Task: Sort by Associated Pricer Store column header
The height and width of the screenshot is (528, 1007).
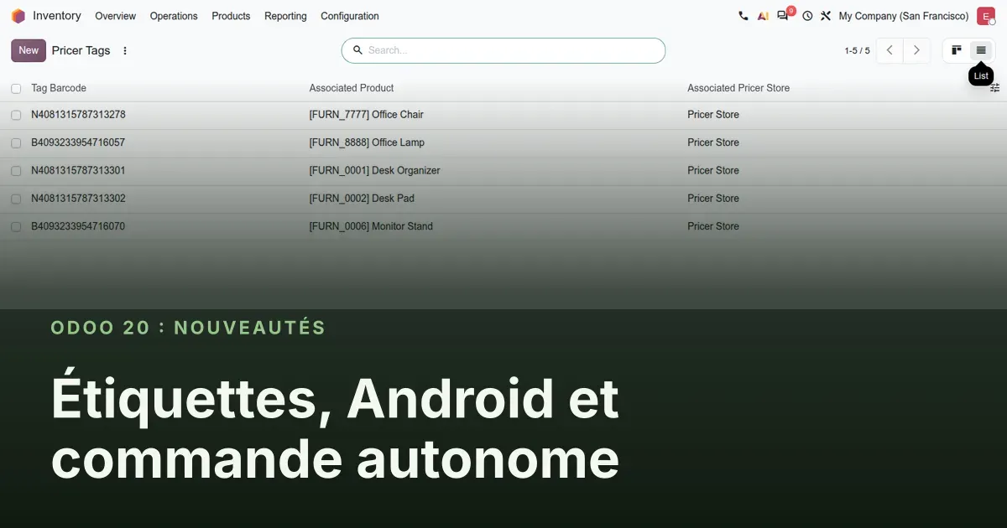Action: pos(738,88)
